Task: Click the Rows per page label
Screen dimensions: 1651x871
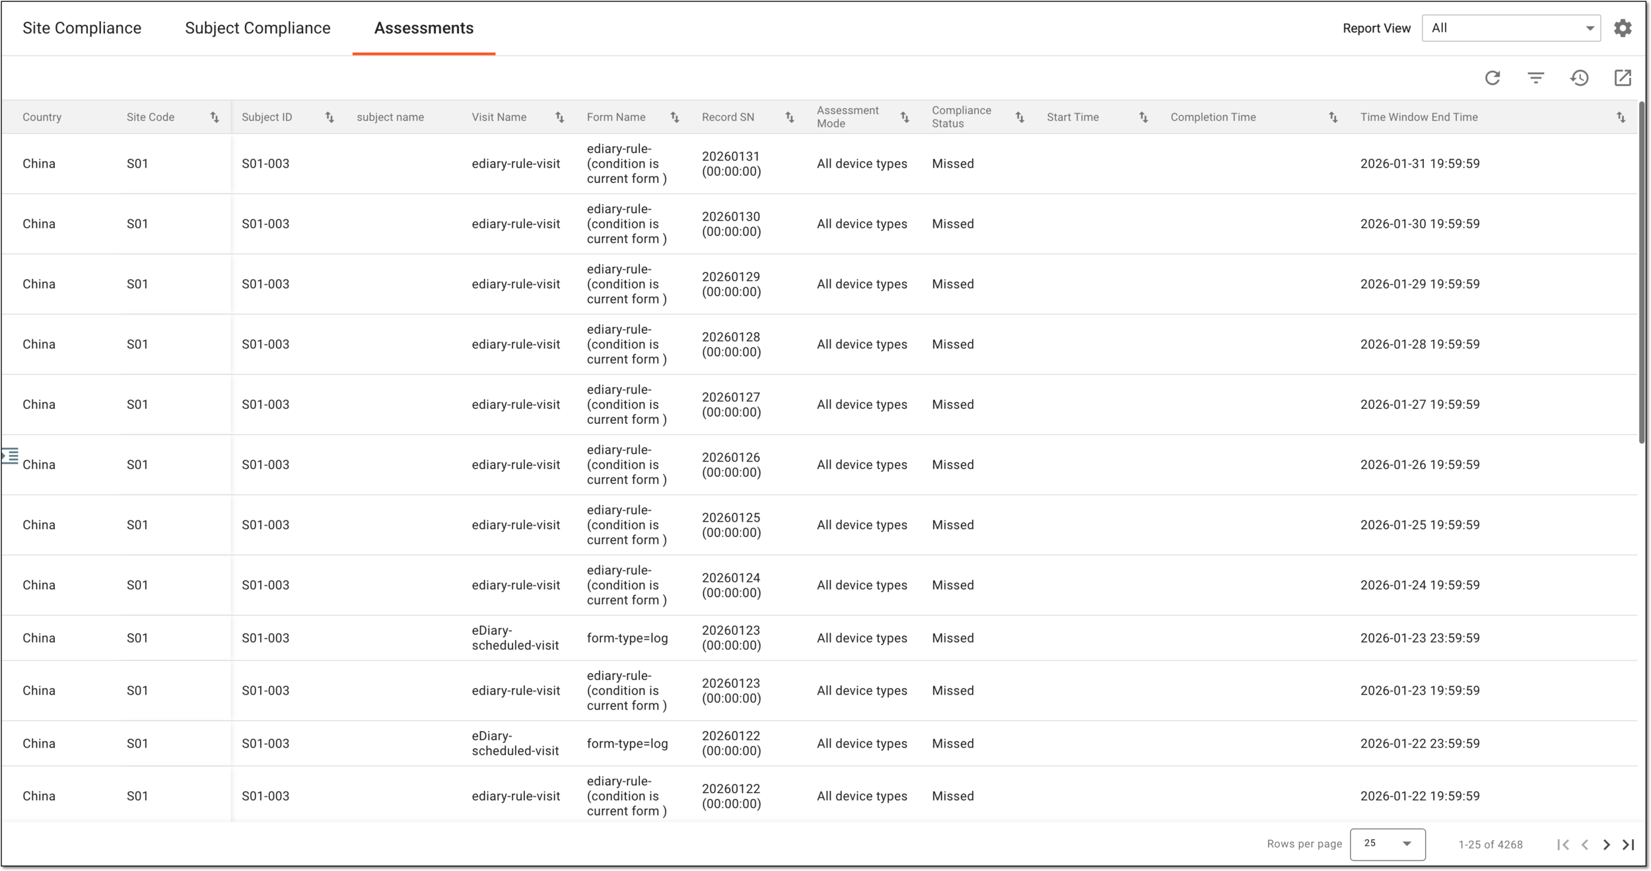Action: (x=1304, y=844)
